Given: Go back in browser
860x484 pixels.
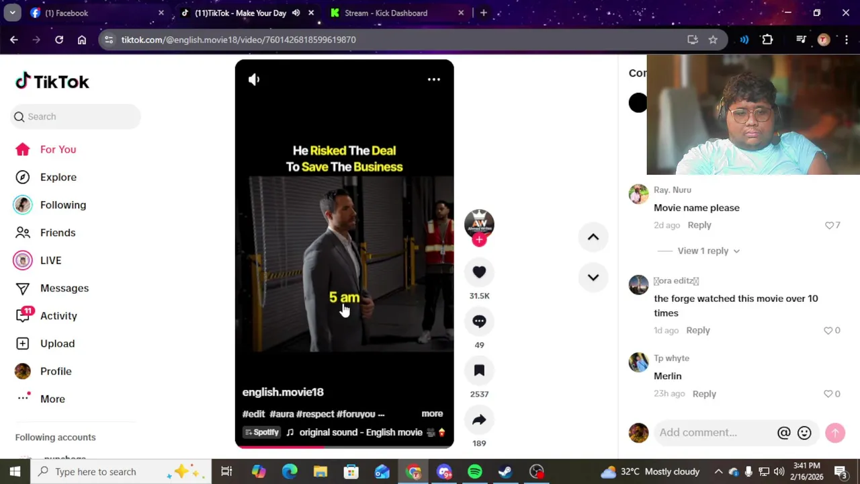Looking at the screenshot, I should (x=14, y=40).
